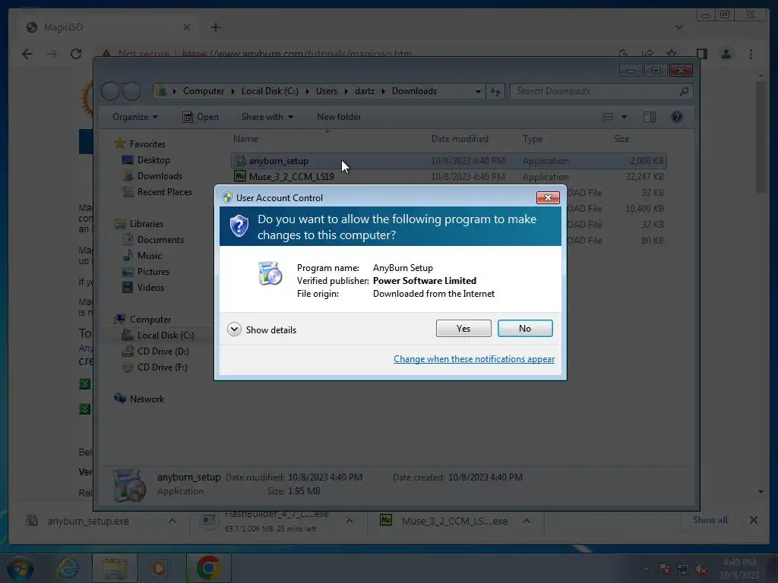Launch Internet Explorer from the taskbar
Viewport: 778px width, 583px height.
68,568
